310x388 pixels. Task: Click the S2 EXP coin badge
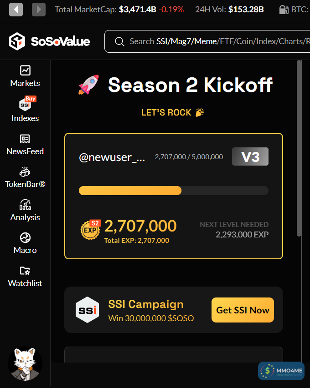point(90,229)
